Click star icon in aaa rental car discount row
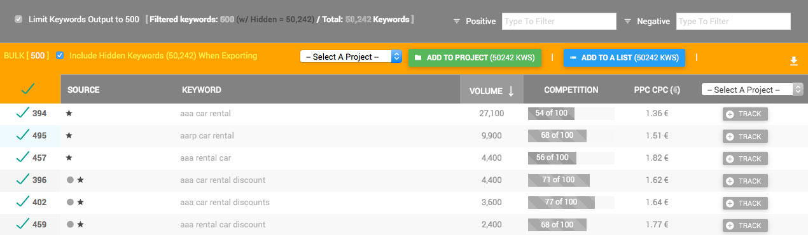Screen dimensions: 808x235 (81, 224)
